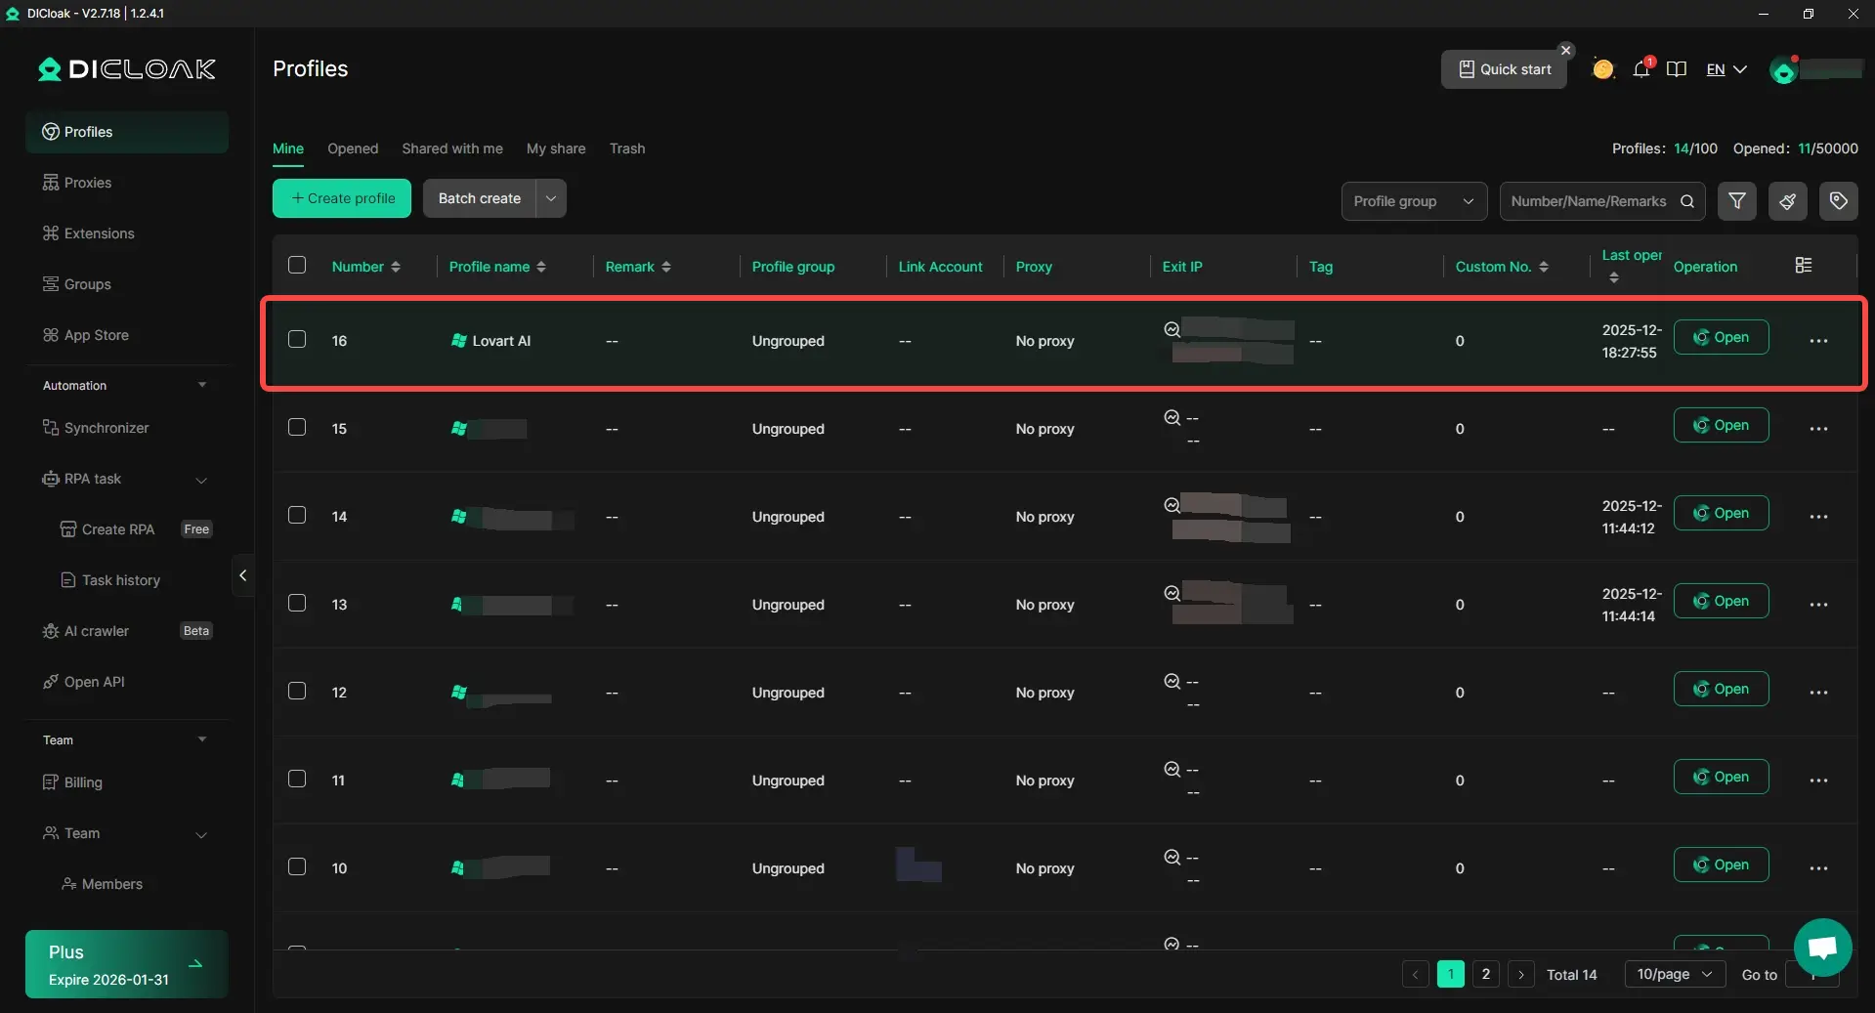Click the Create profile button
Screen dimensions: 1875x1013
click(x=342, y=198)
